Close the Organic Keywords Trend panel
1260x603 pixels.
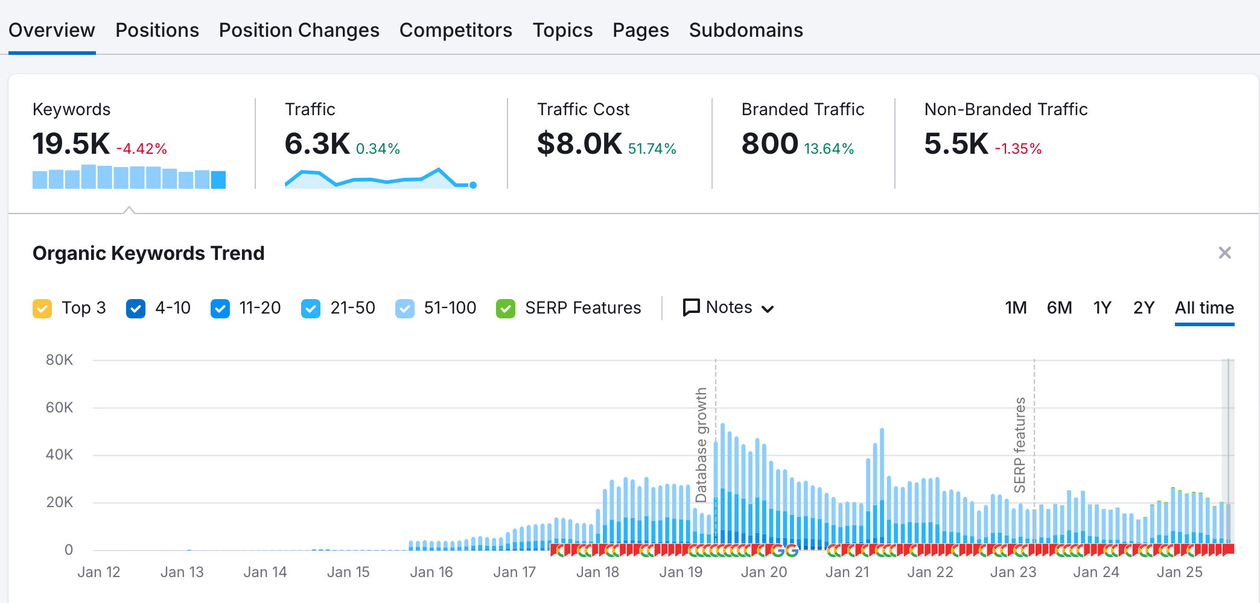[x=1224, y=253]
